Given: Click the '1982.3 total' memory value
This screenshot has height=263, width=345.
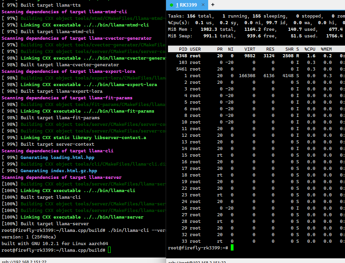Looking at the screenshot, I should coord(218,29).
